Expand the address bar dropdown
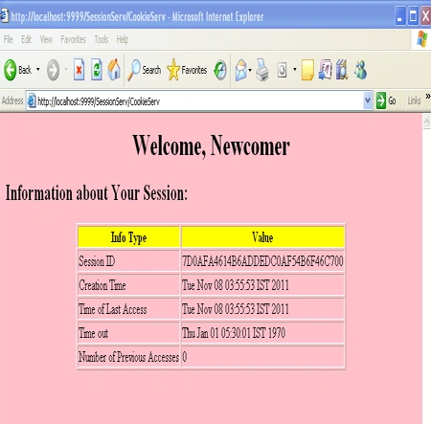 tap(368, 100)
